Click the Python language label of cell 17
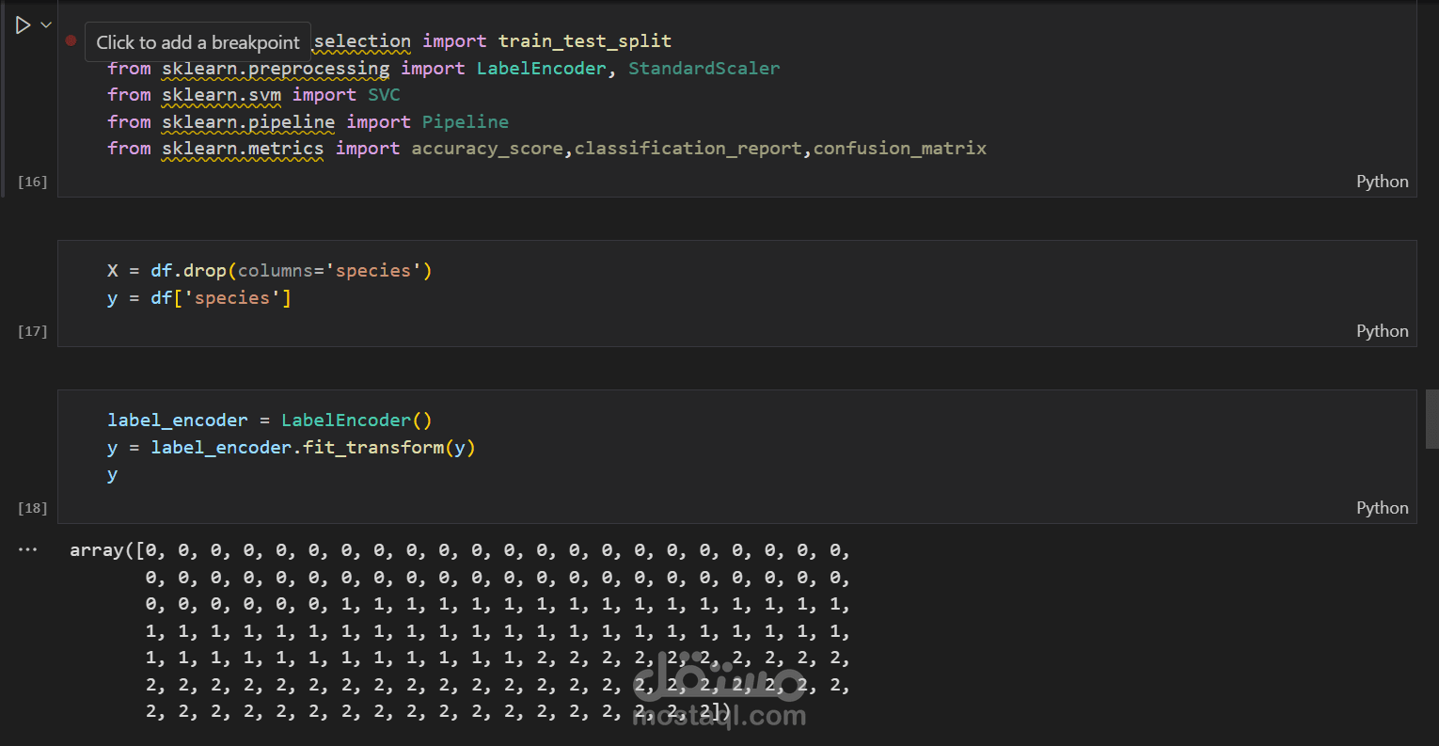Screen dimensions: 1439x746 click(x=1382, y=331)
